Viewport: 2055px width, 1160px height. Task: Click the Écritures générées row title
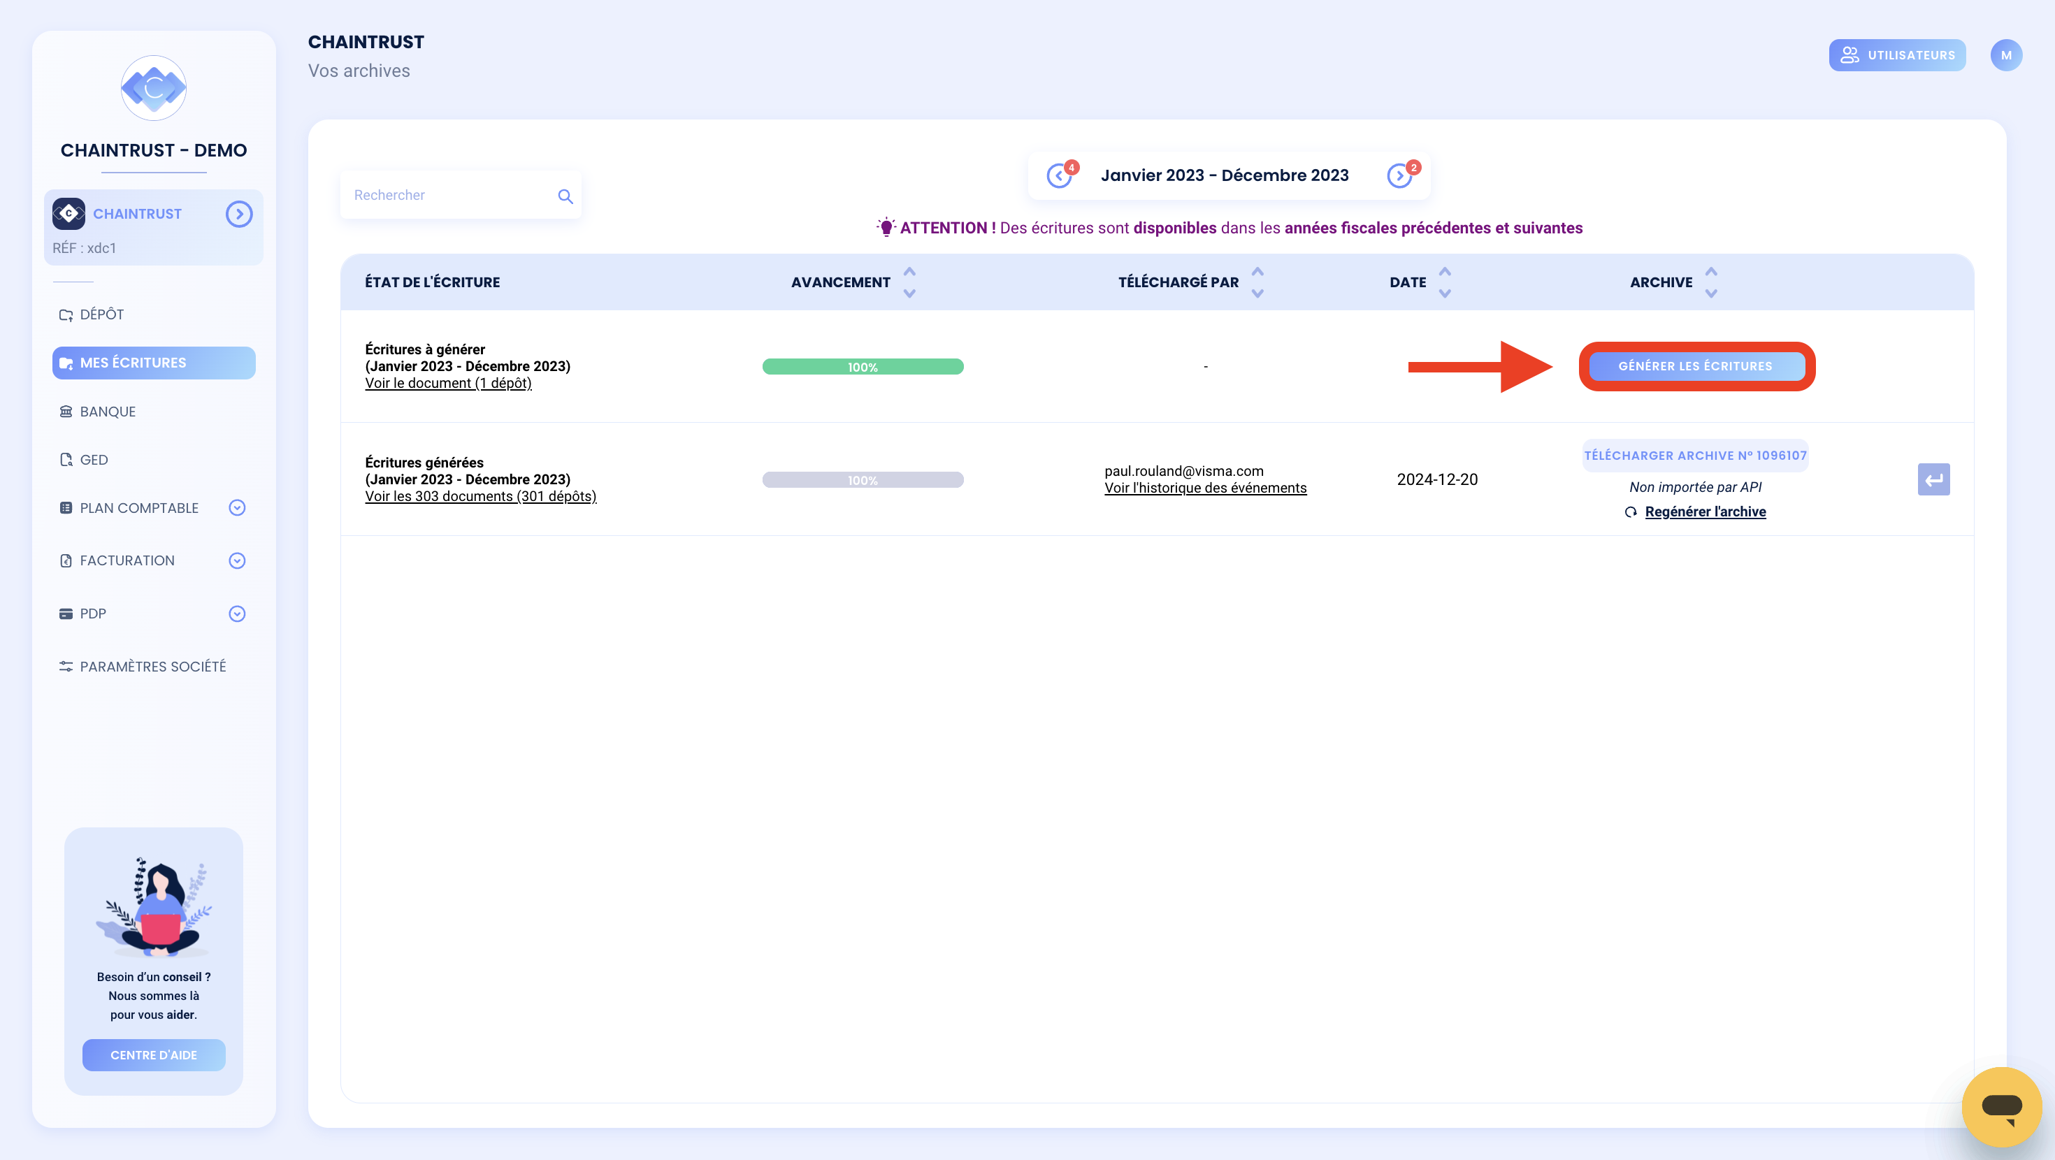(x=424, y=463)
